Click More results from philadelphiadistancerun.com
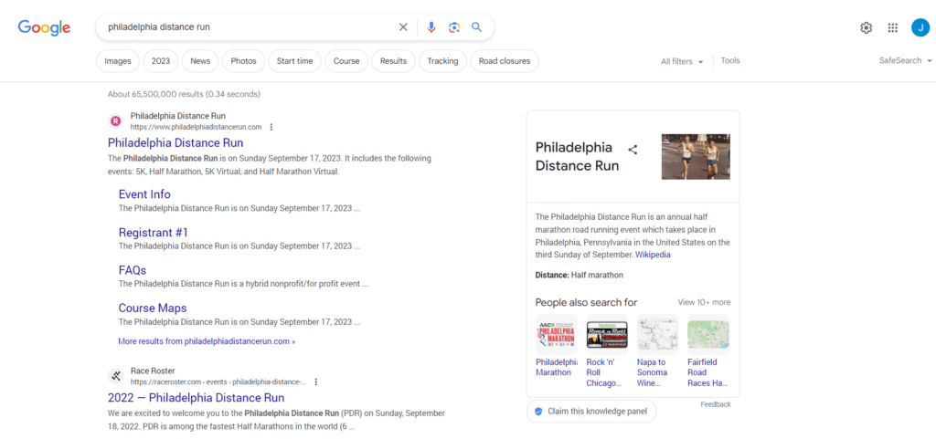Image resolution: width=936 pixels, height=439 pixels. tap(207, 341)
